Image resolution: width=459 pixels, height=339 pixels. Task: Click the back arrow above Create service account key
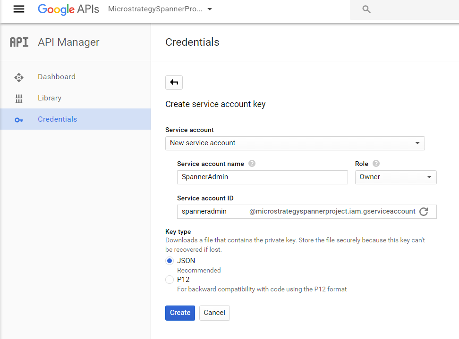(174, 82)
